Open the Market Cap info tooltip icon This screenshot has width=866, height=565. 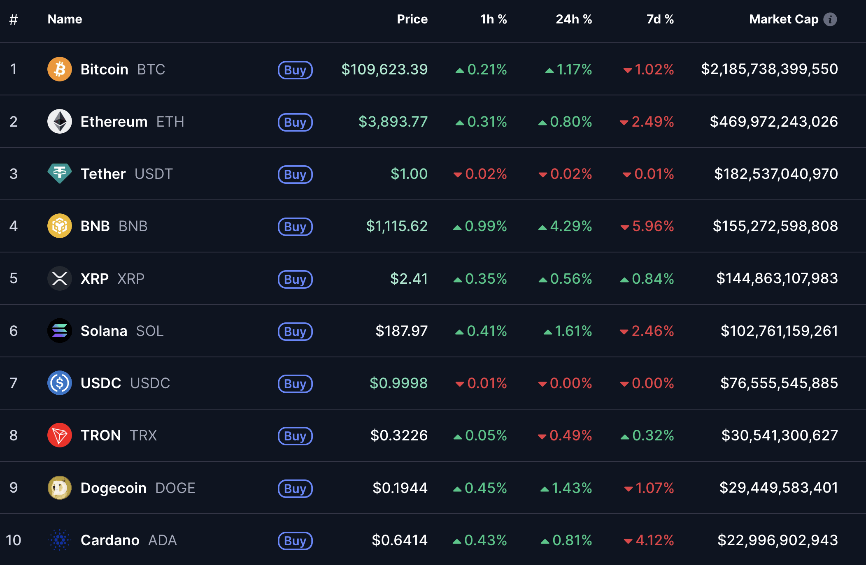click(x=830, y=19)
